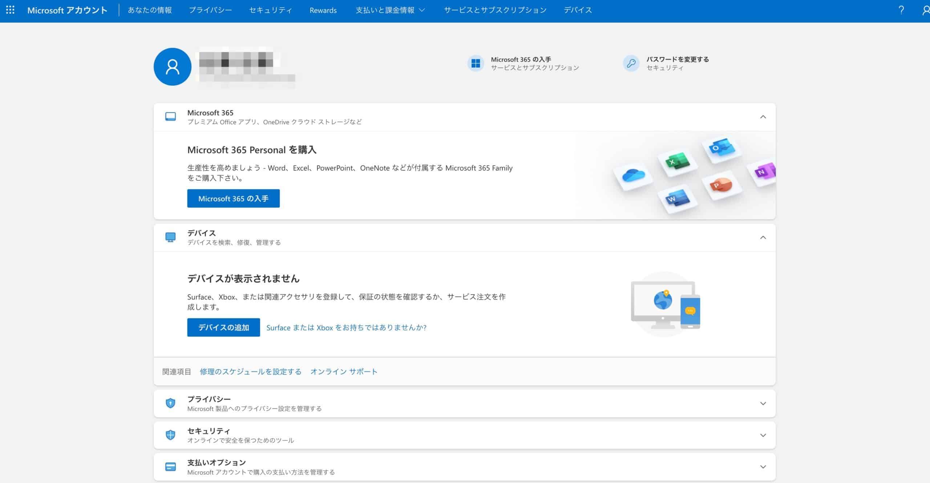Select the privacy shield icon
This screenshot has height=483, width=930.
coord(170,403)
